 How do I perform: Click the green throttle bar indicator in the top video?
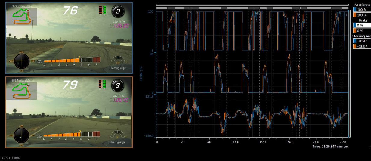coord(105,10)
